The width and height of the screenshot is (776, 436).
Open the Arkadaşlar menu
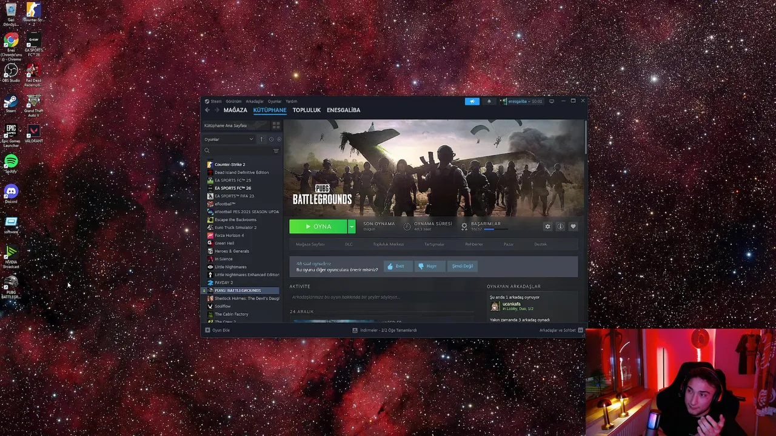click(x=255, y=101)
